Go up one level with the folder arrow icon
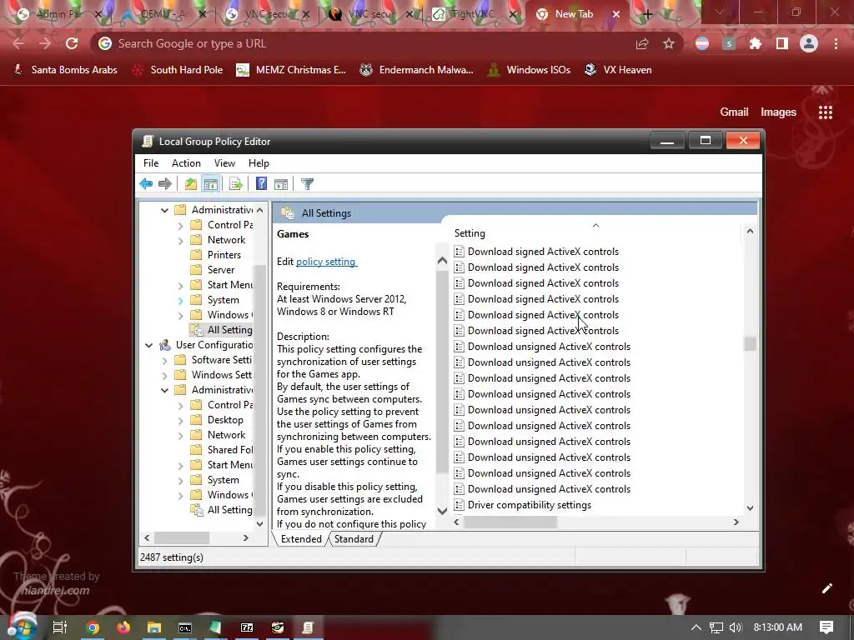 coord(191,184)
